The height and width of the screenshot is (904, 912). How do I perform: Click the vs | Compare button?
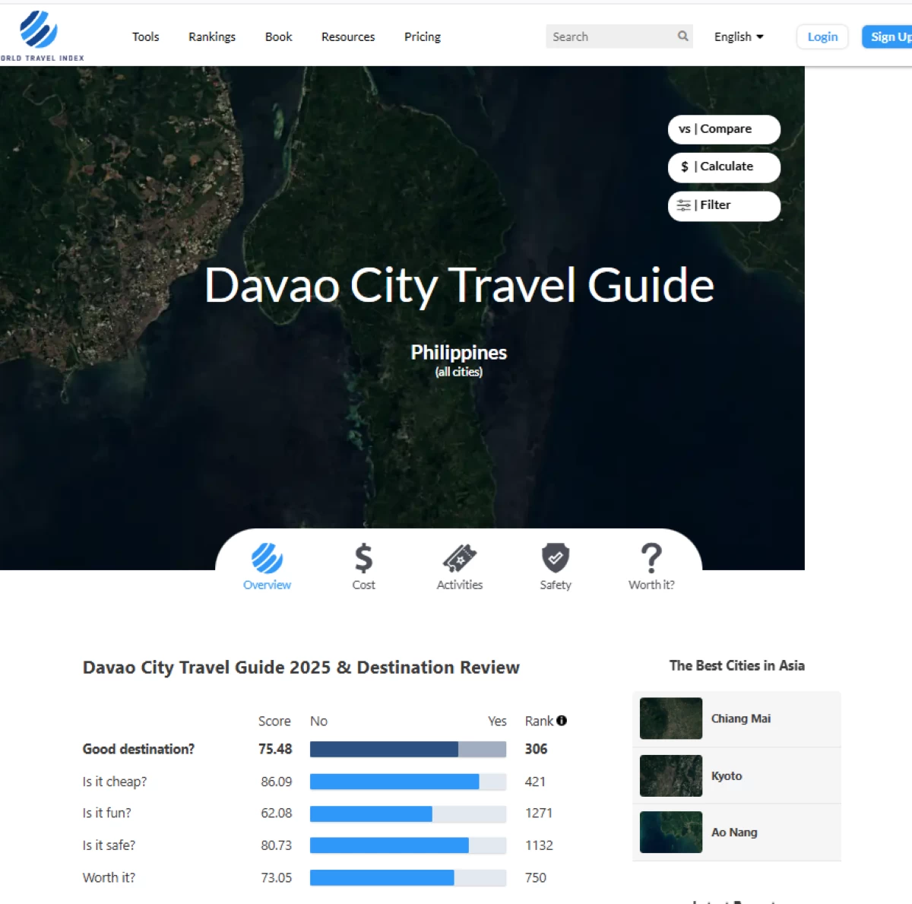click(x=724, y=129)
